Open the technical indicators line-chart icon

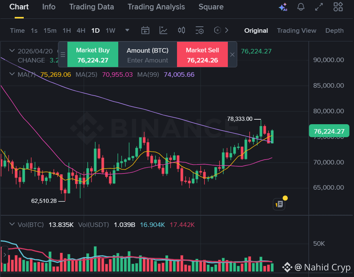point(163,30)
